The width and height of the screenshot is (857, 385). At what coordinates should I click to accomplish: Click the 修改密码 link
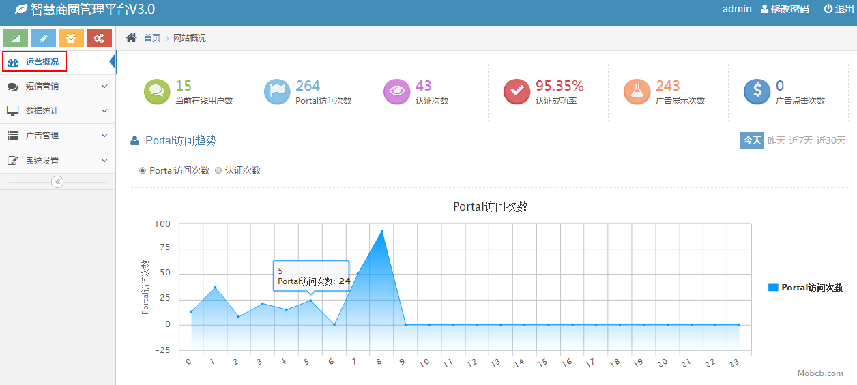click(x=785, y=9)
